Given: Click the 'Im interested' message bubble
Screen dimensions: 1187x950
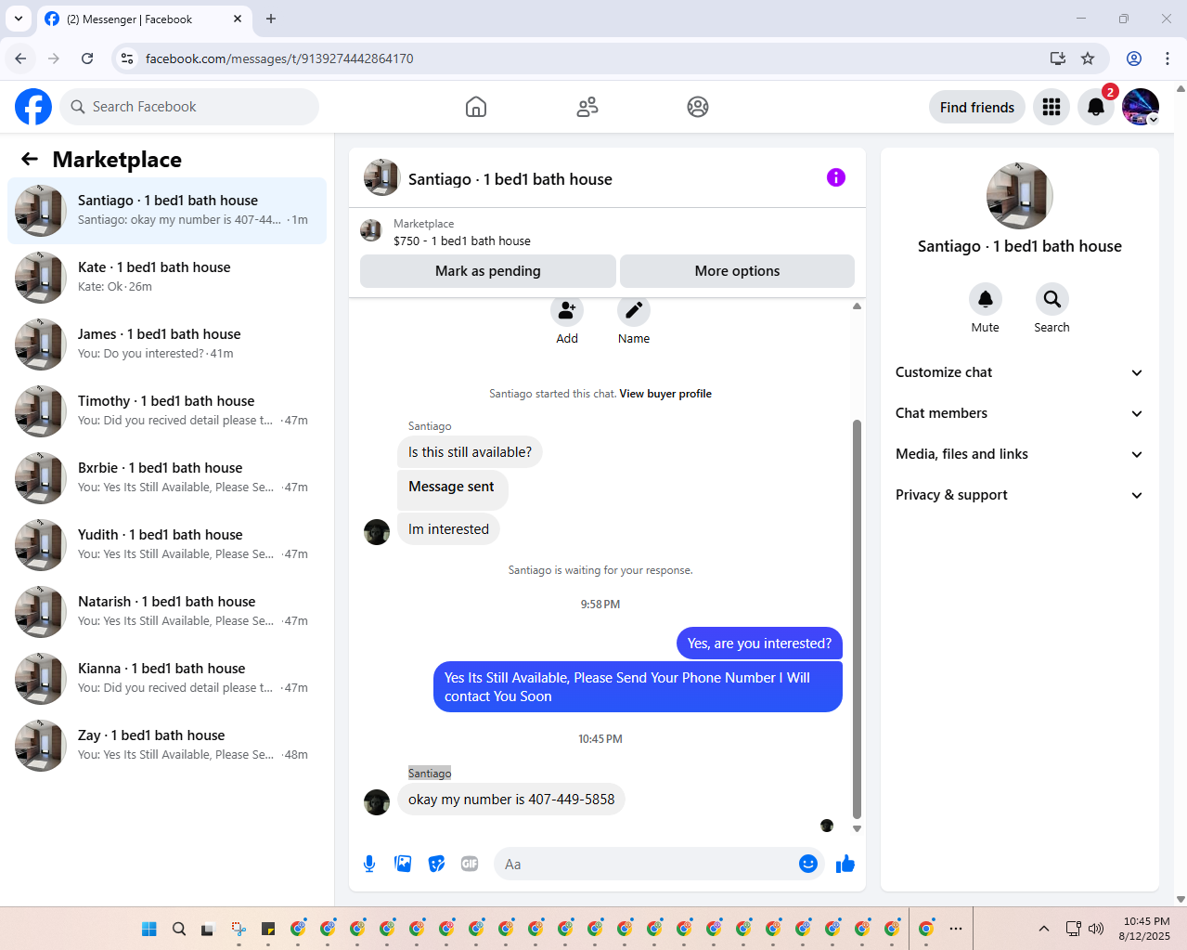Looking at the screenshot, I should [x=448, y=529].
